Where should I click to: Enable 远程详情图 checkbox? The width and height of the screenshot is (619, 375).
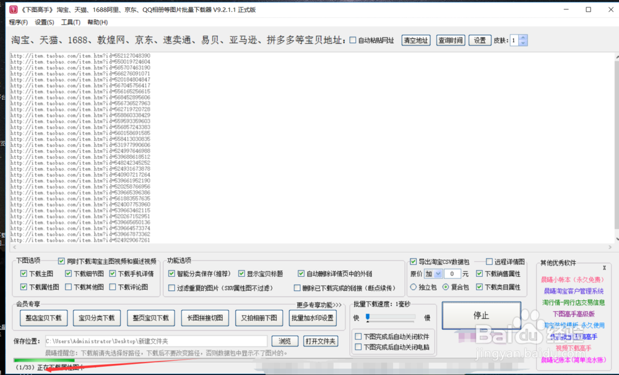489,261
